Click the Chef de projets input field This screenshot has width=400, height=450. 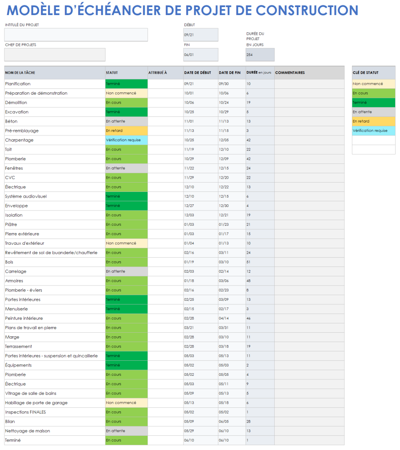tap(55, 55)
